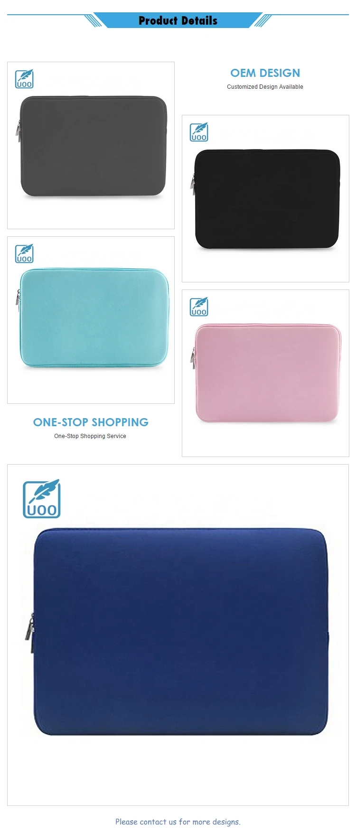Click the UOO logo on pink sleeve image

pyautogui.click(x=199, y=307)
